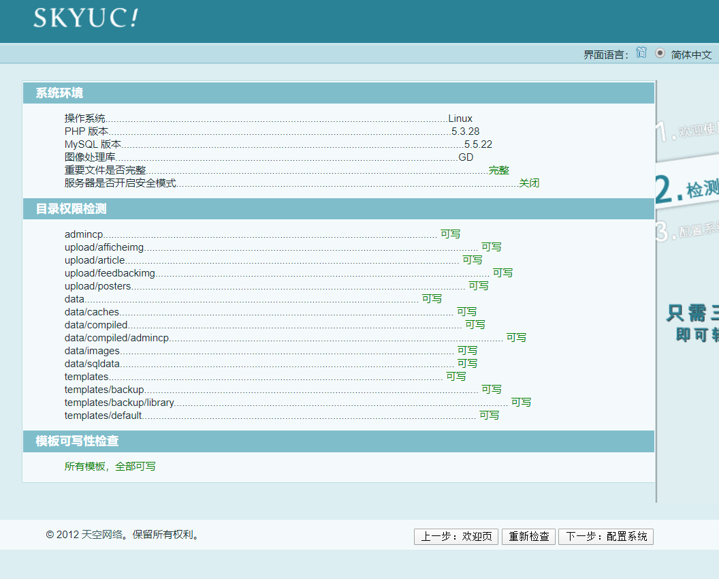The height and width of the screenshot is (579, 719).
Task: Click the data/caches directory name
Action: click(92, 312)
